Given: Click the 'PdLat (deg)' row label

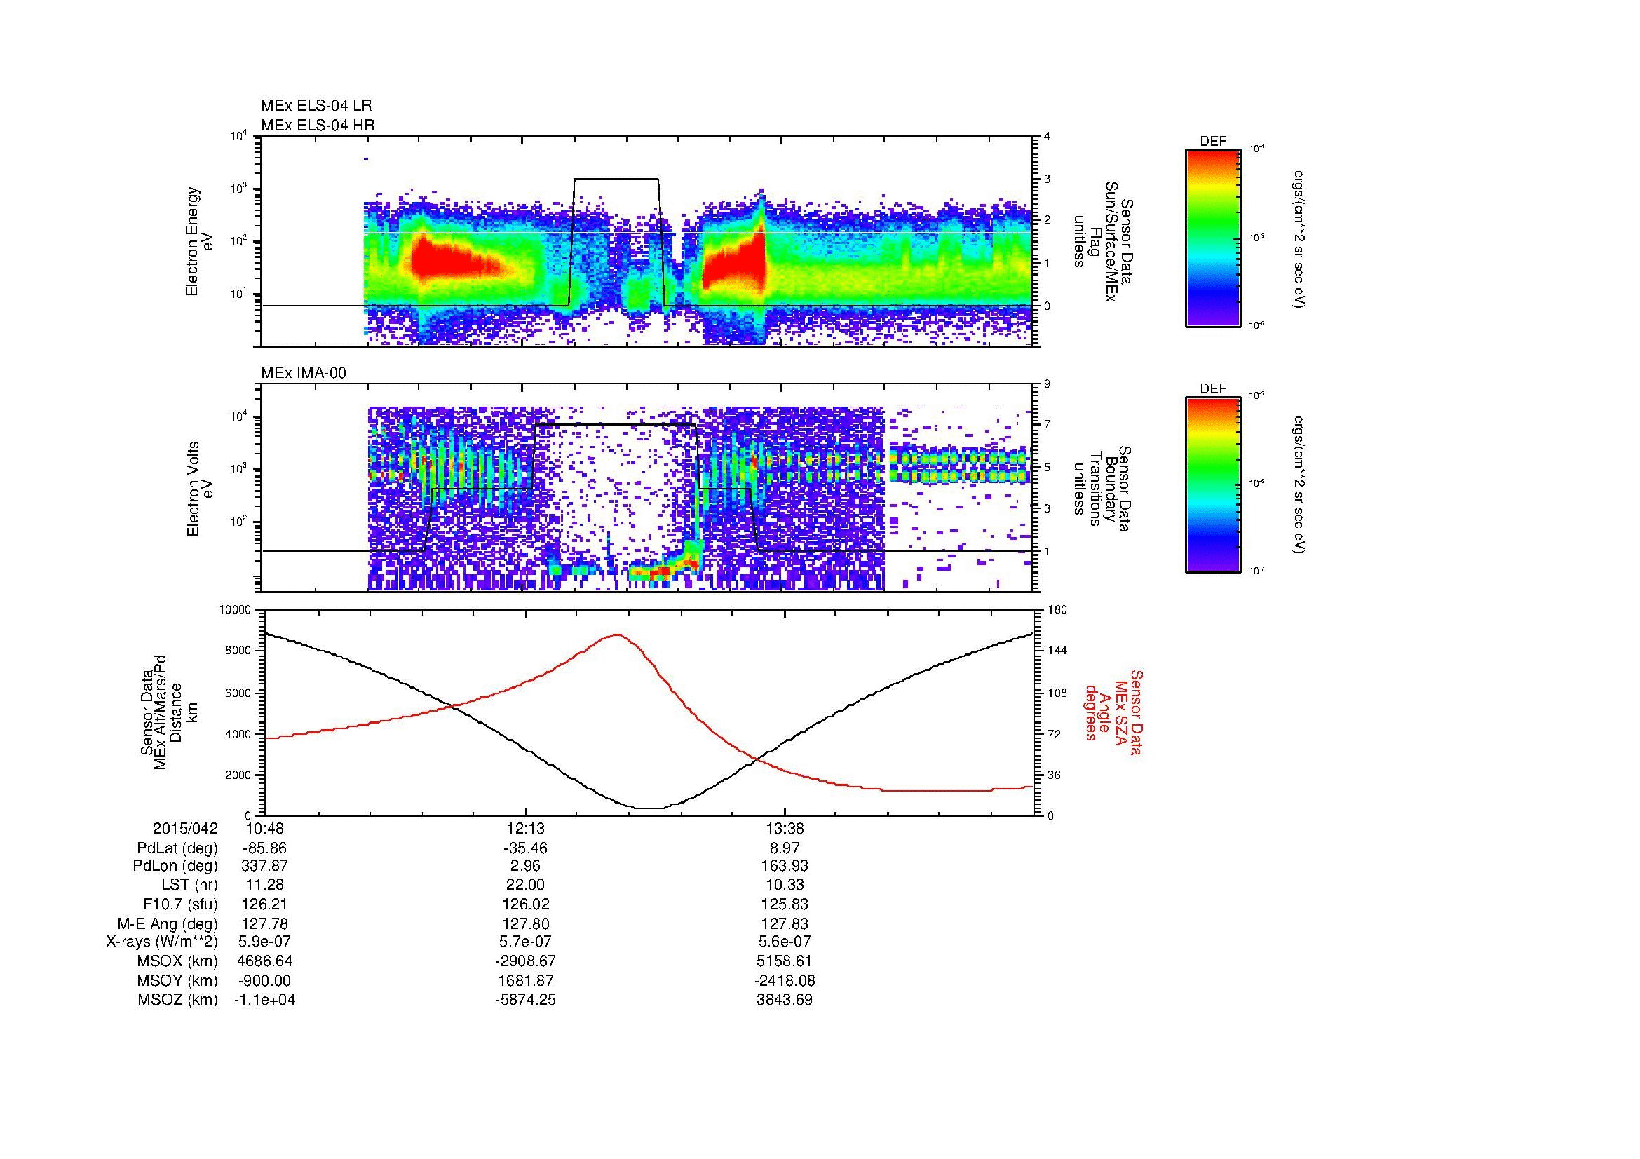Looking at the screenshot, I should (x=177, y=848).
